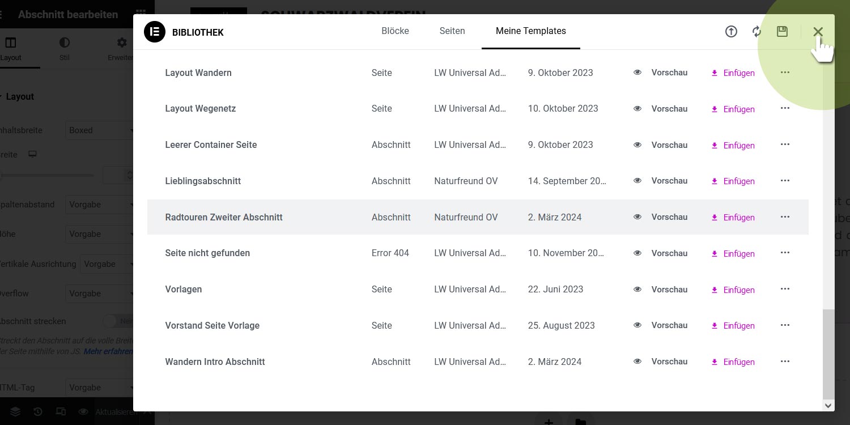Click the template list scrollbar thumb
Image resolution: width=850 pixels, height=425 pixels.
click(828, 354)
